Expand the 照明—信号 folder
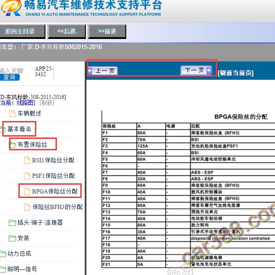275x275 pixels. tap(22, 269)
